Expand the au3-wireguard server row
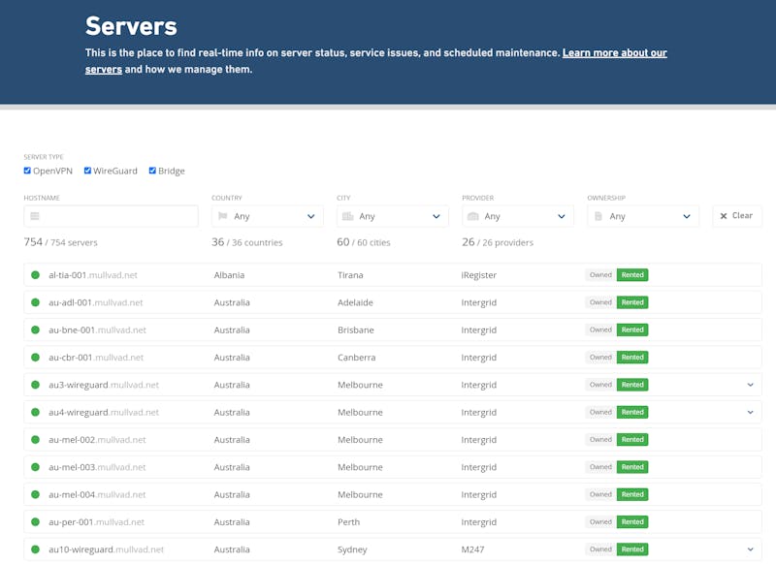This screenshot has width=776, height=564. pyautogui.click(x=750, y=385)
